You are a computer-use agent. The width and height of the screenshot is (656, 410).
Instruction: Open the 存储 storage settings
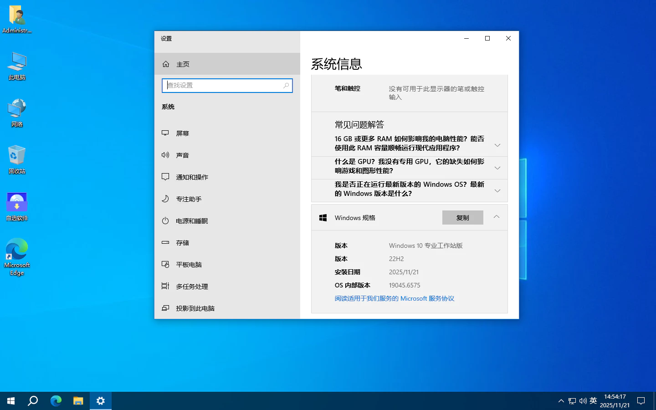click(x=182, y=243)
